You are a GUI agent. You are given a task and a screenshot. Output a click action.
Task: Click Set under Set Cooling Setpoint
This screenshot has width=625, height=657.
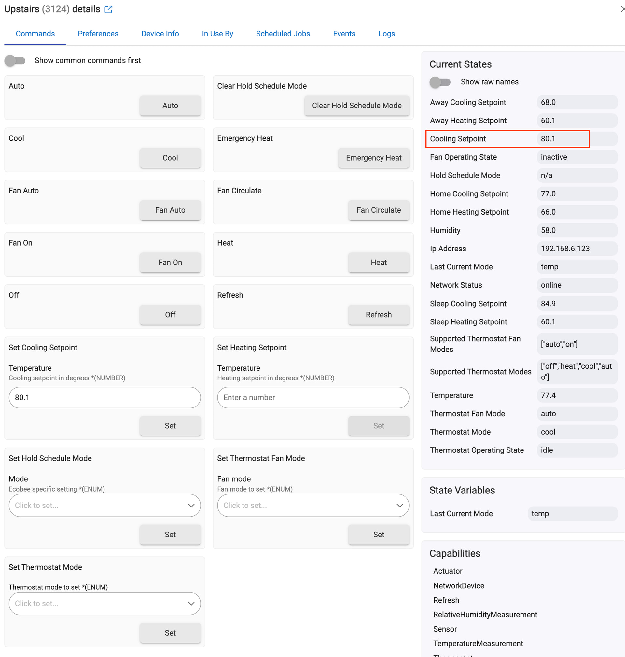tap(170, 426)
